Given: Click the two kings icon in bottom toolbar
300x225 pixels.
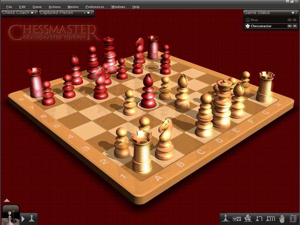Looking at the screenshot, I should (x=237, y=218).
